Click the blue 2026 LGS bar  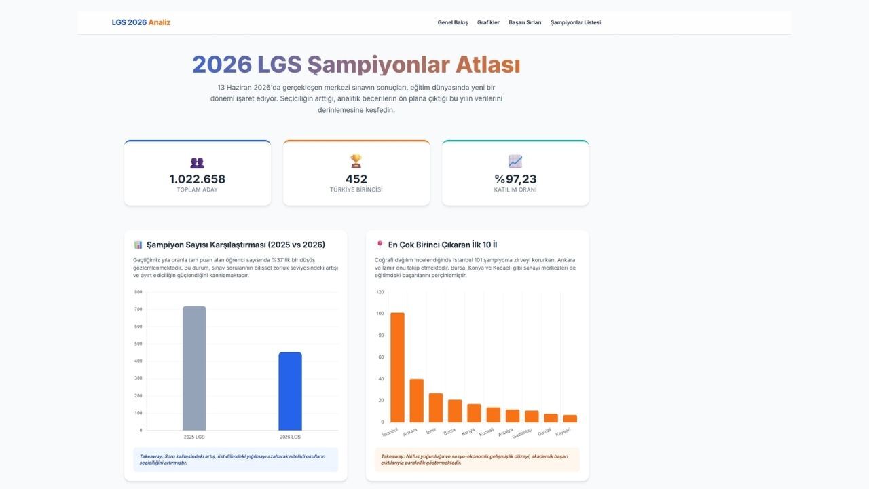pos(290,391)
